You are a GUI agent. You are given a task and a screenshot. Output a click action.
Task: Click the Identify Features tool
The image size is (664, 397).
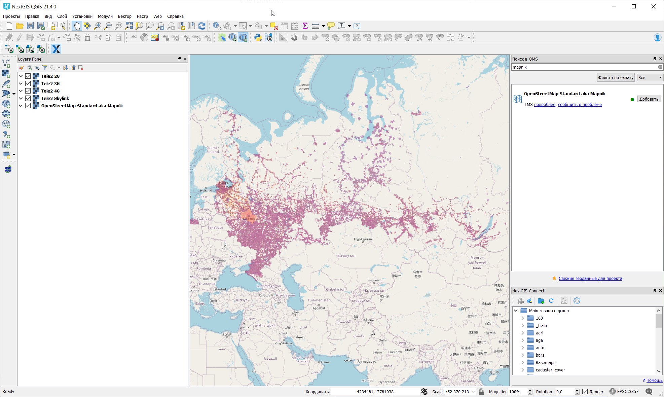pyautogui.click(x=217, y=26)
